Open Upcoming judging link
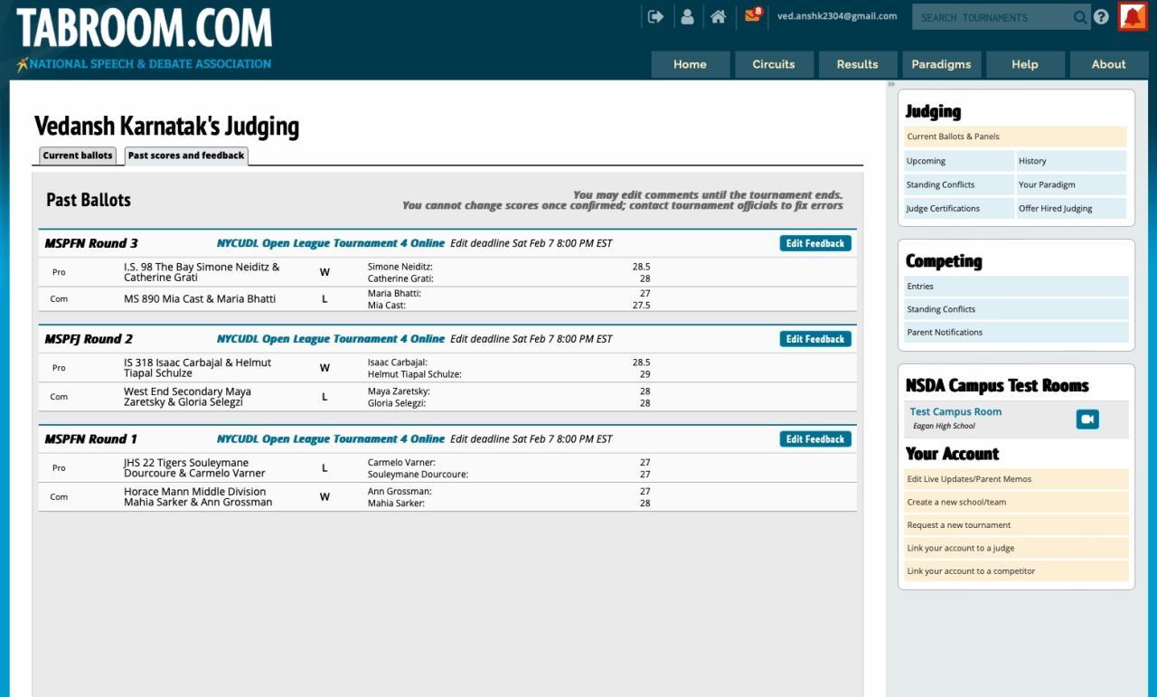This screenshot has height=697, width=1157. [x=959, y=161]
